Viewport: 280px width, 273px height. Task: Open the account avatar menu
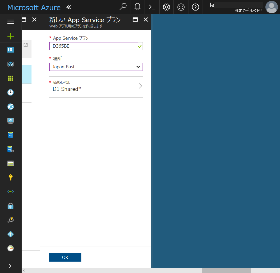(x=272, y=7)
